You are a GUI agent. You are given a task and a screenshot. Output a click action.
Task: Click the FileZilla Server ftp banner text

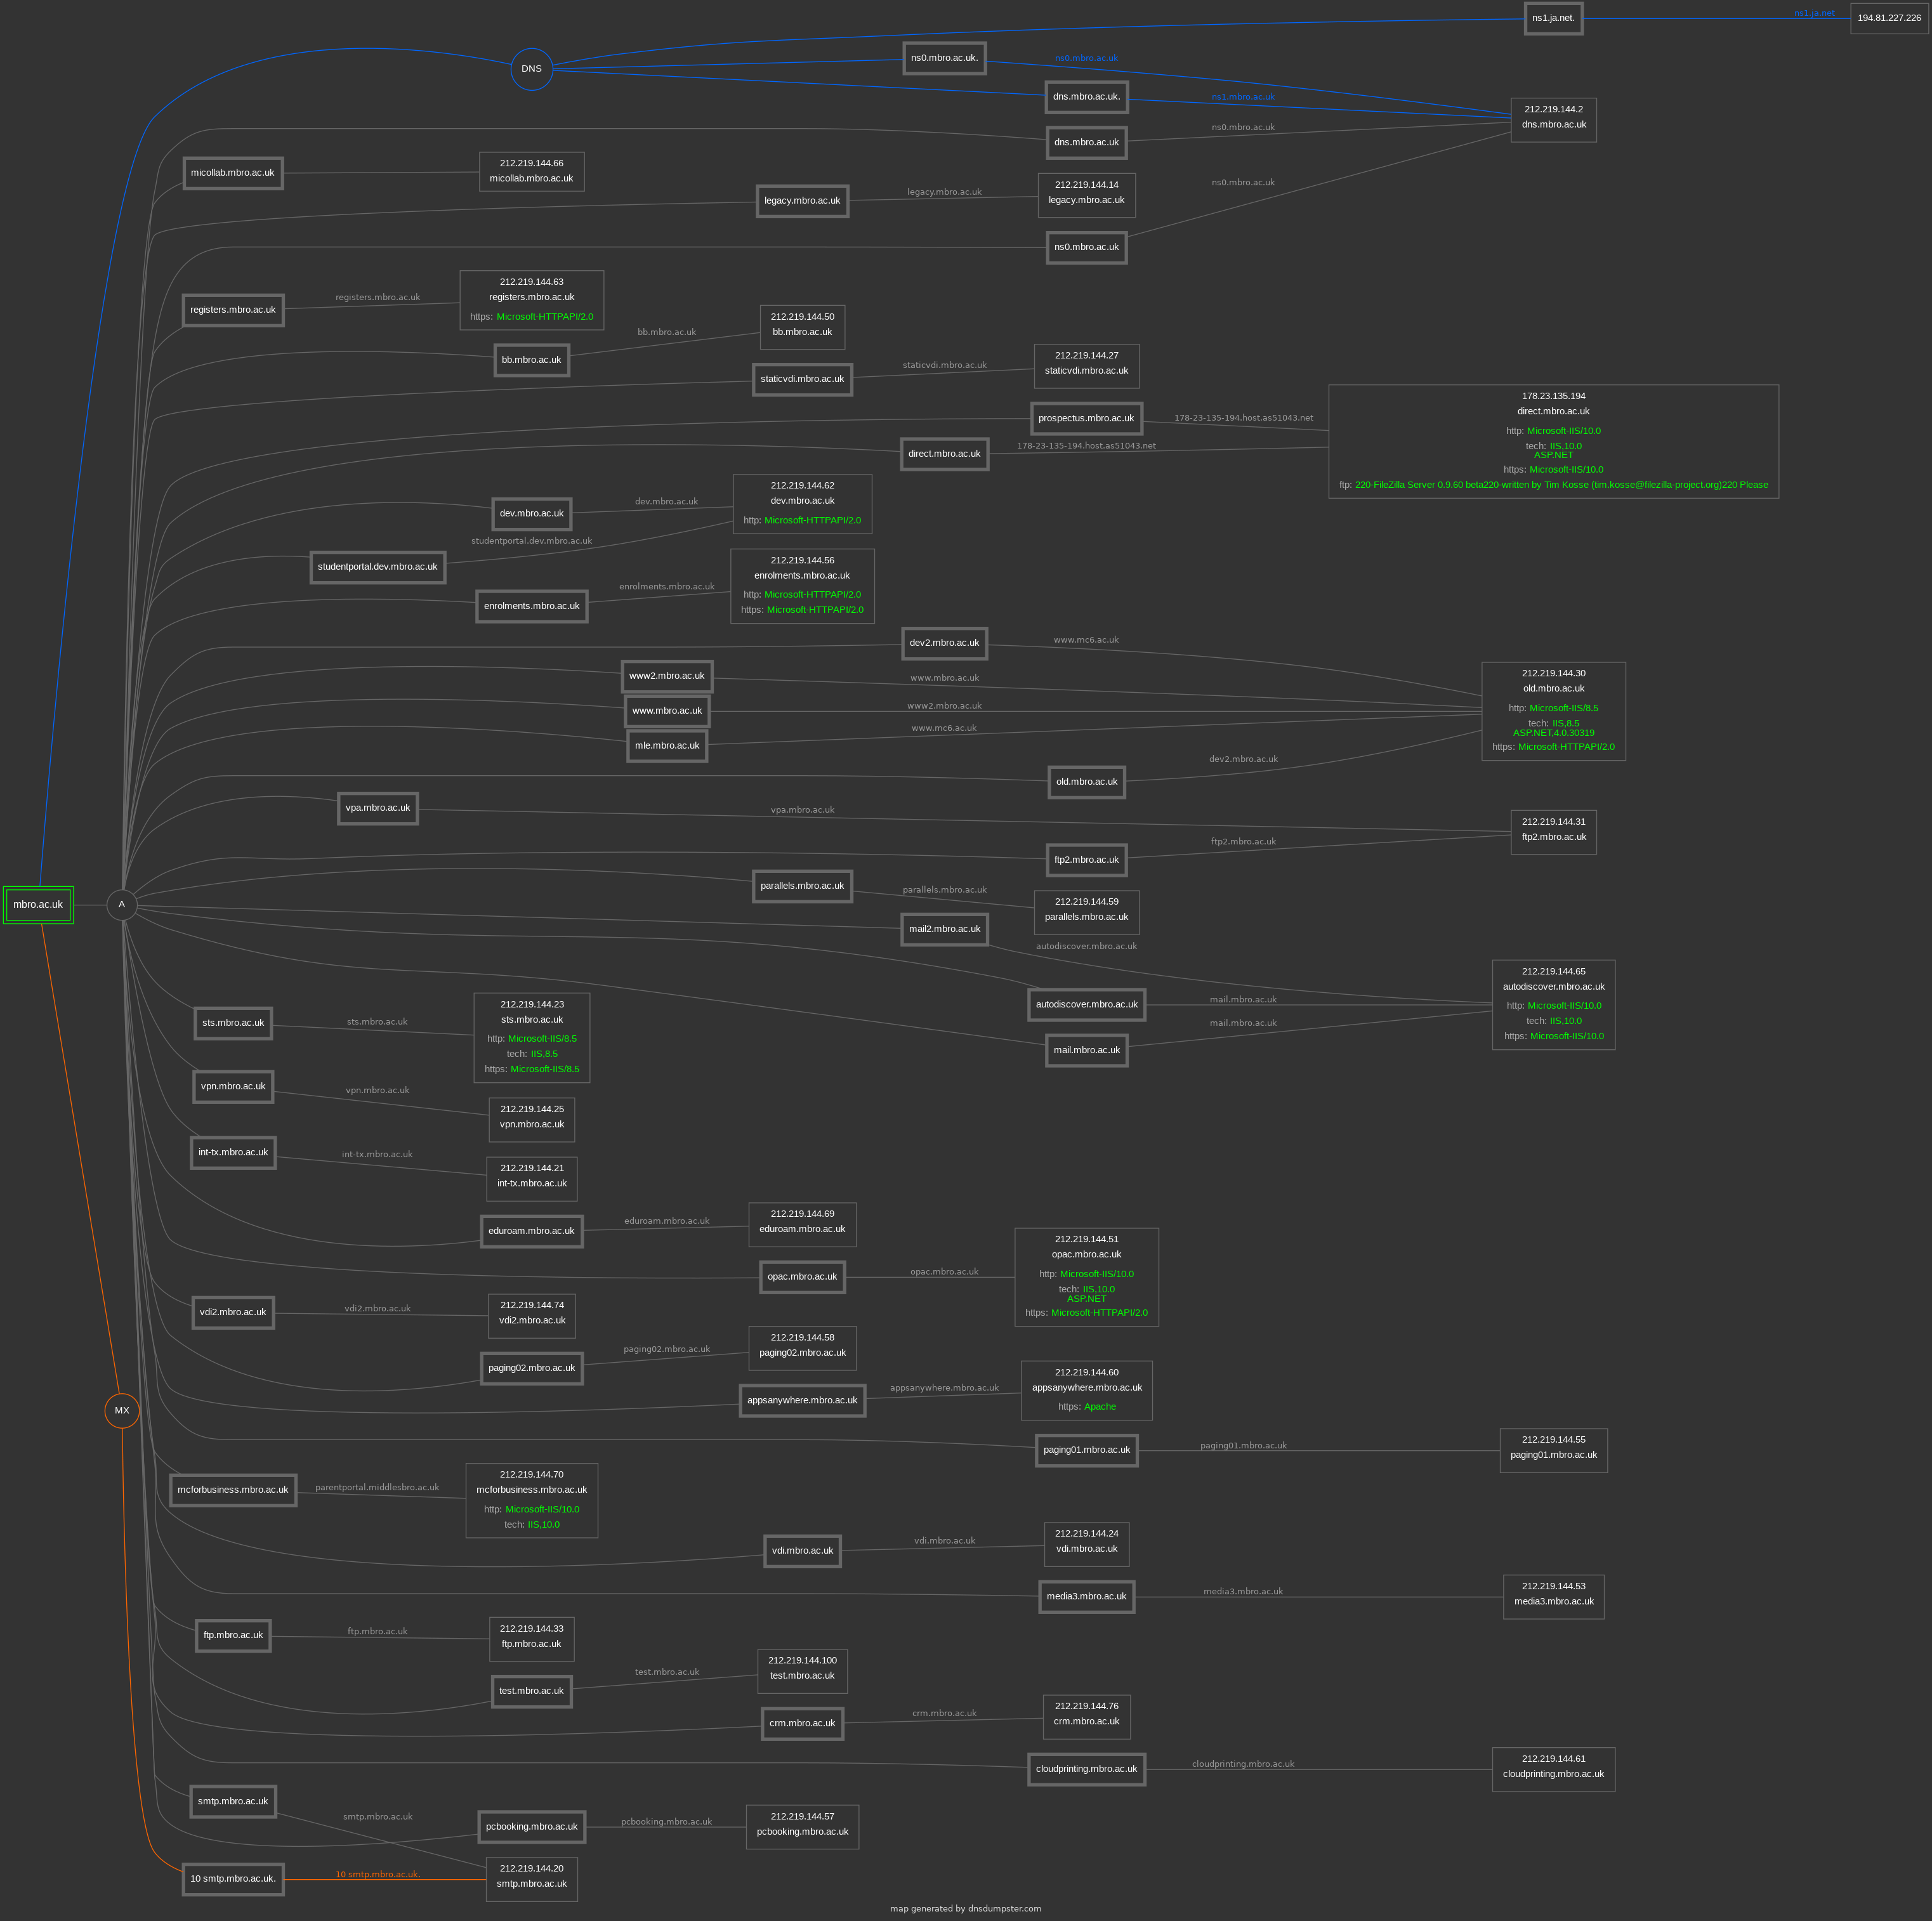(1561, 485)
